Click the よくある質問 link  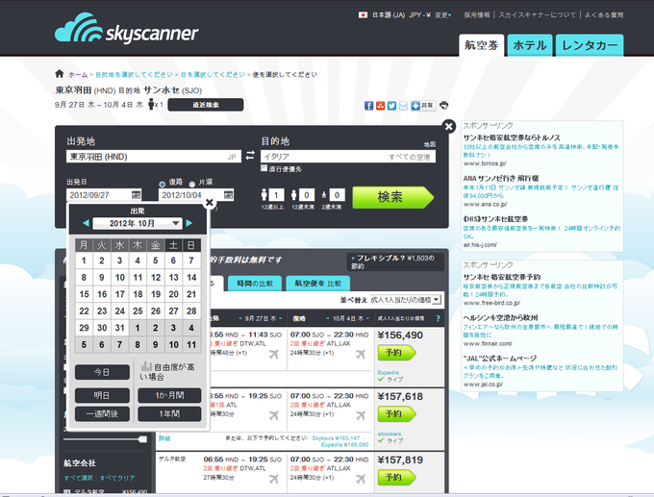[x=604, y=15]
